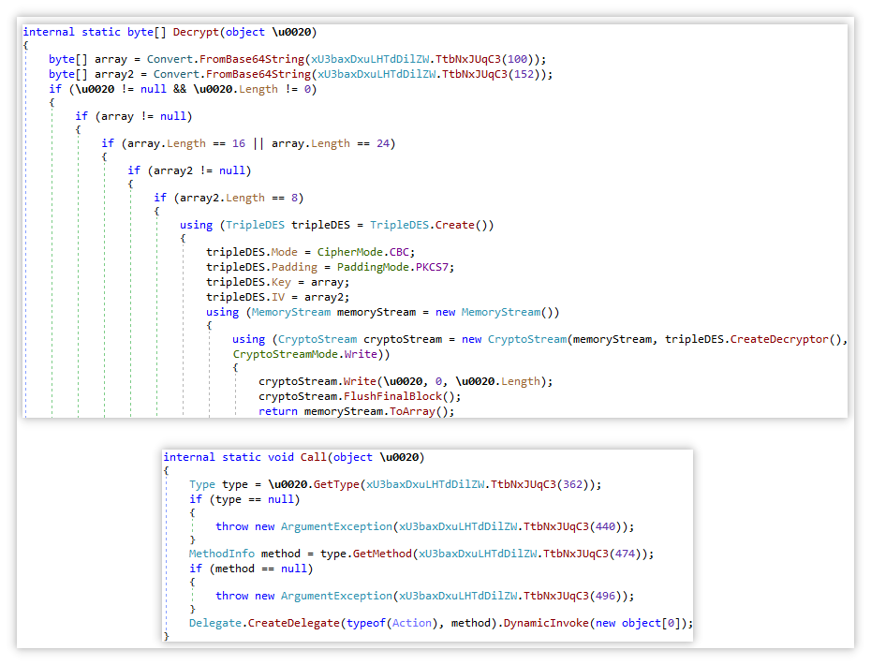This screenshot has width=871, height=665.
Task: Click TripleDES.Create() call
Action: [431, 225]
